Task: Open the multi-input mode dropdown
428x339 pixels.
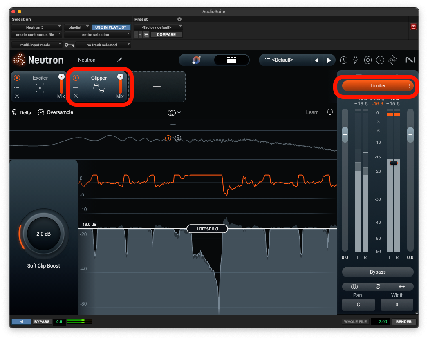Action: [37, 45]
